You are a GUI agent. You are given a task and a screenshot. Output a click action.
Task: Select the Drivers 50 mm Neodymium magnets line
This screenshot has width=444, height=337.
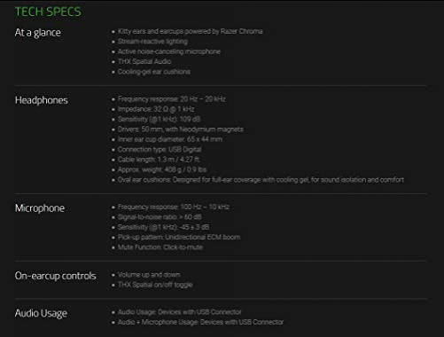pos(181,129)
